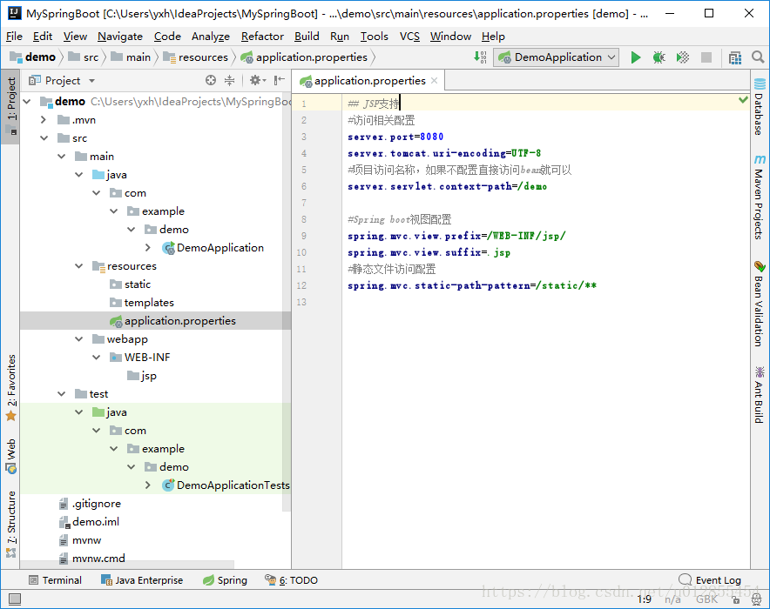
Task: Select the templates folder in tree
Action: tap(142, 303)
